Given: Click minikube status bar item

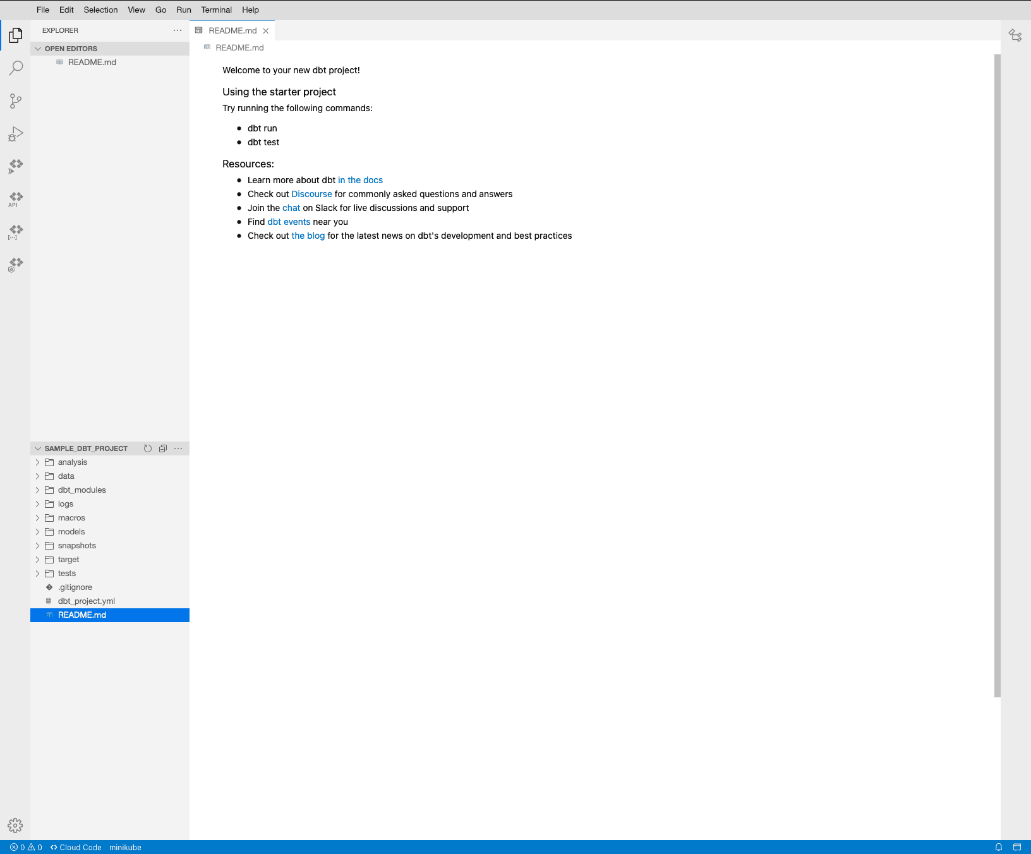Looking at the screenshot, I should click(125, 848).
